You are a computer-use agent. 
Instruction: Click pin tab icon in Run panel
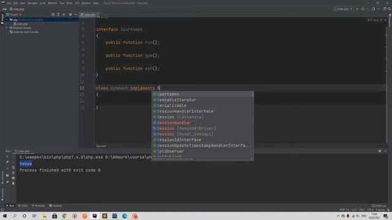click(7, 182)
